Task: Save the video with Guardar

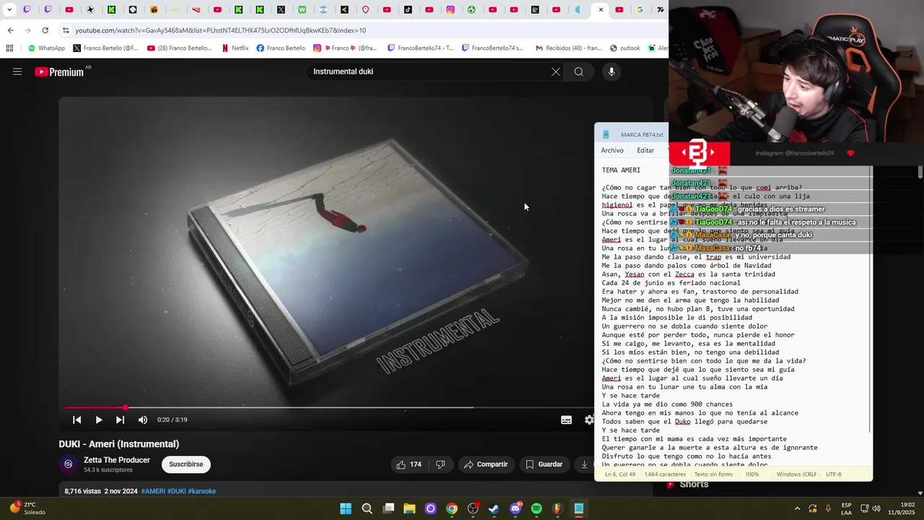Action: (x=544, y=464)
